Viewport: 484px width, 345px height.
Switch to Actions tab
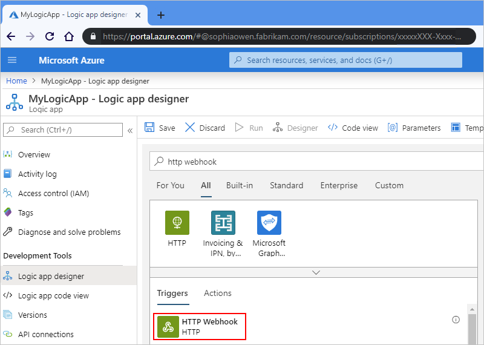218,293
